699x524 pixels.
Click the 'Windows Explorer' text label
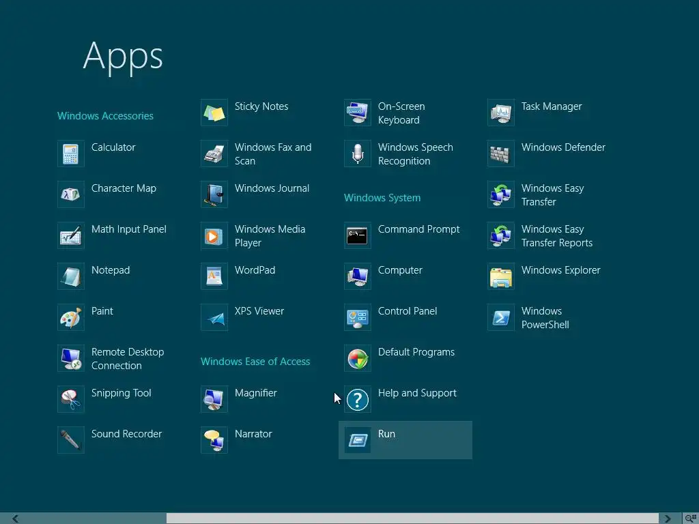tap(561, 270)
